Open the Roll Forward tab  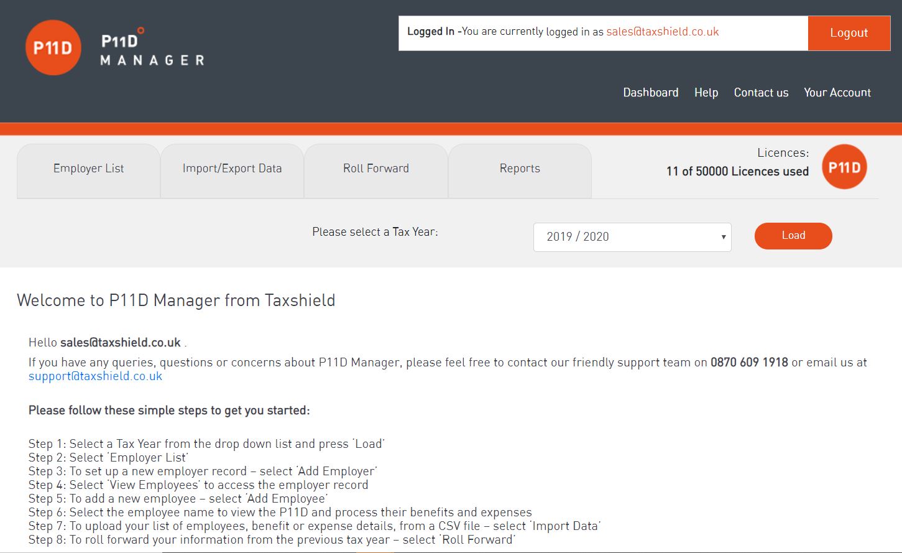pos(376,171)
